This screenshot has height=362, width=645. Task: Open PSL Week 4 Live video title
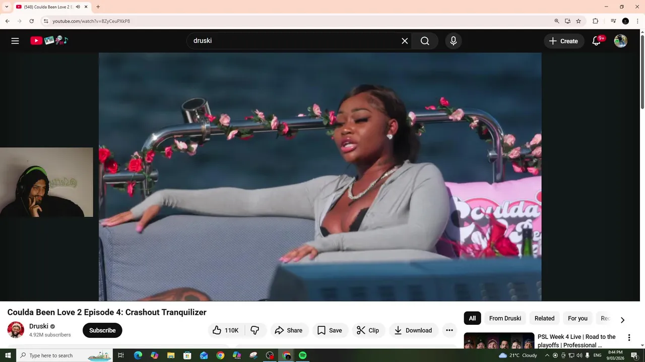click(576, 341)
